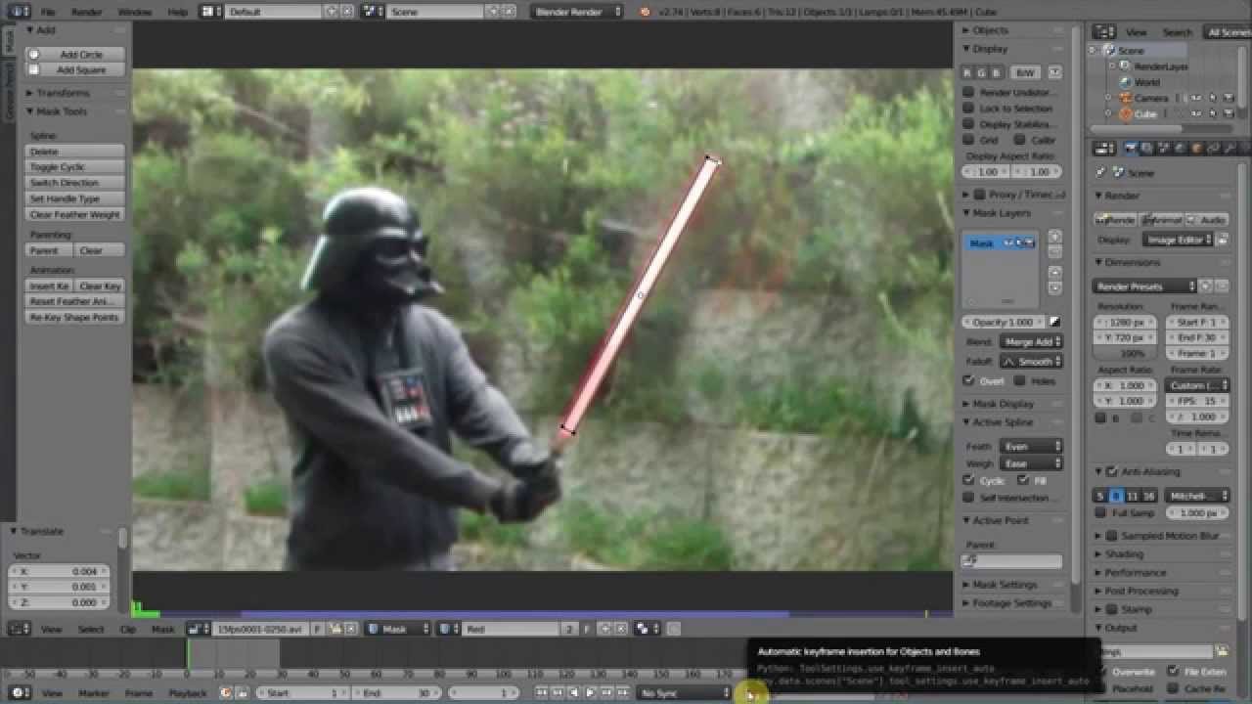Screen dimensions: 1252x704
Task: Toggle the Fill checkbox
Action: 1023,481
